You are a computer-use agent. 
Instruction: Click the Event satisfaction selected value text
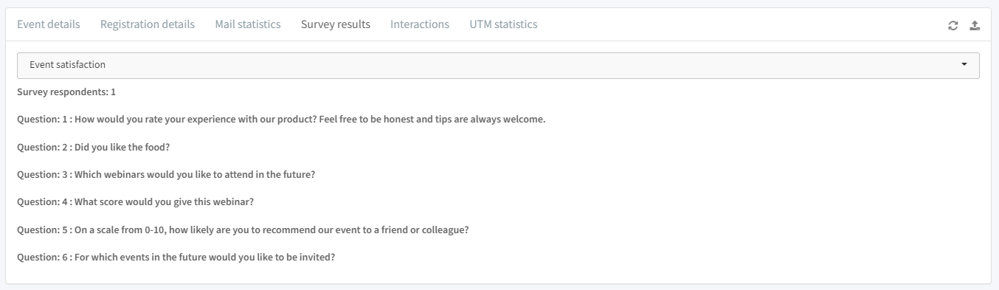[x=67, y=65]
